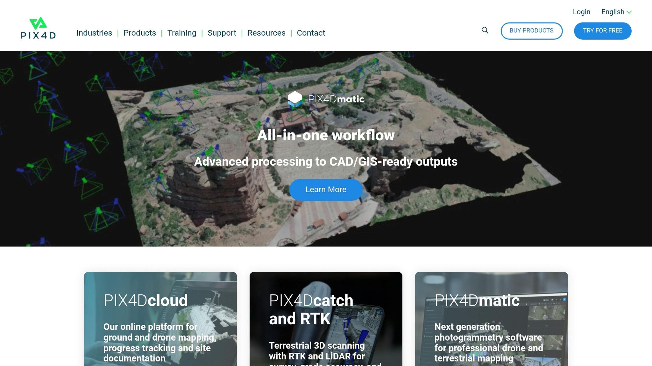652x366 pixels.
Task: Click the PIX4Dmatic wordmark in the banner
Action: tap(336, 99)
